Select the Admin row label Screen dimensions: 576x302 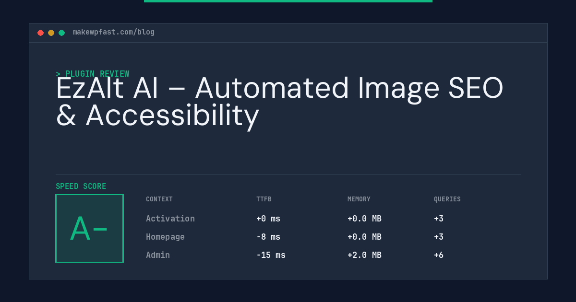pyautogui.click(x=158, y=255)
